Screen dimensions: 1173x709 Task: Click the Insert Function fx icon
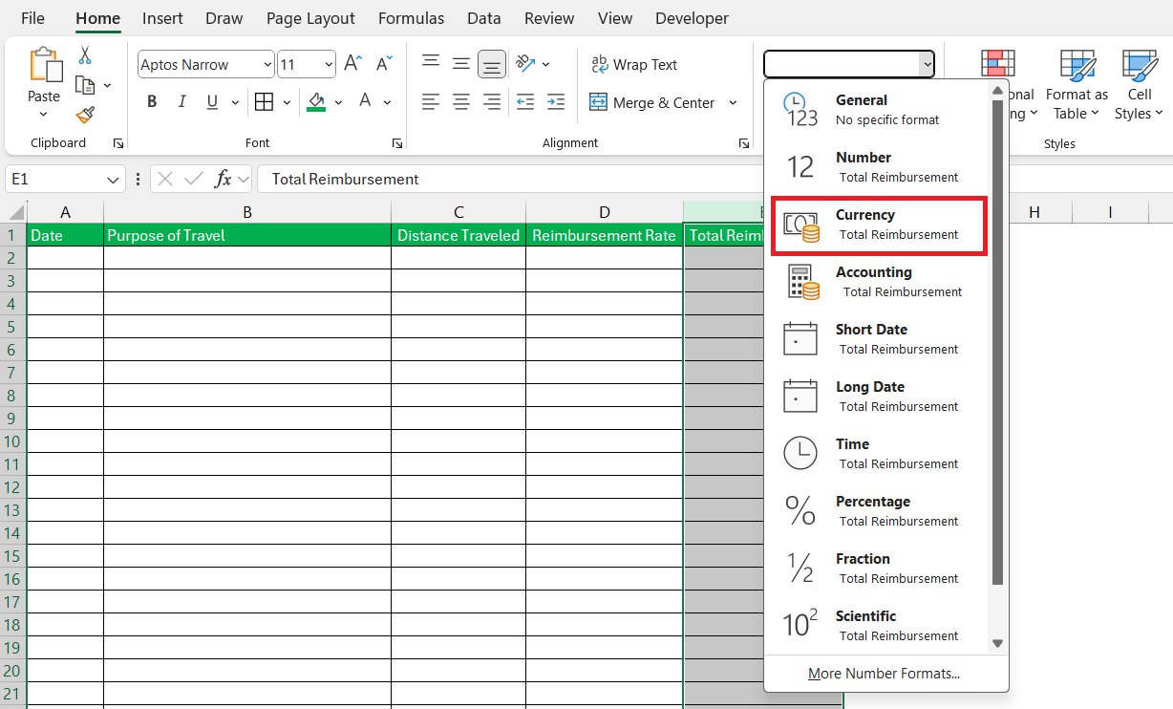tap(223, 179)
